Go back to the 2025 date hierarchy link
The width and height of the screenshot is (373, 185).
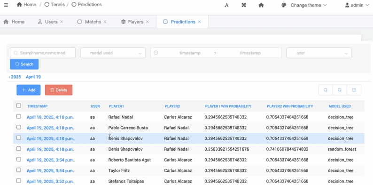click(x=15, y=77)
